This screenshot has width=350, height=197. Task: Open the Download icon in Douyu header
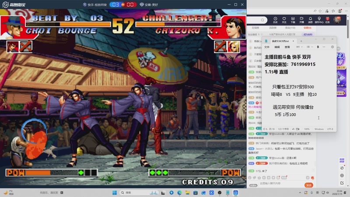click(293, 20)
